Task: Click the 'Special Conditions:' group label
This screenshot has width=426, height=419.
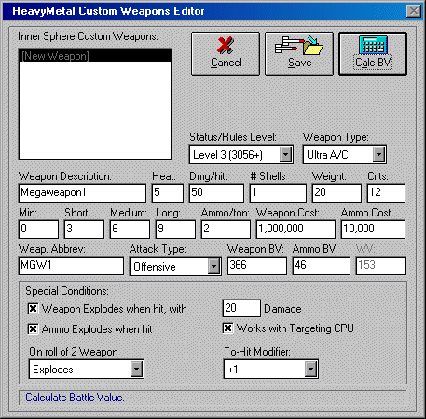Action: click(67, 291)
